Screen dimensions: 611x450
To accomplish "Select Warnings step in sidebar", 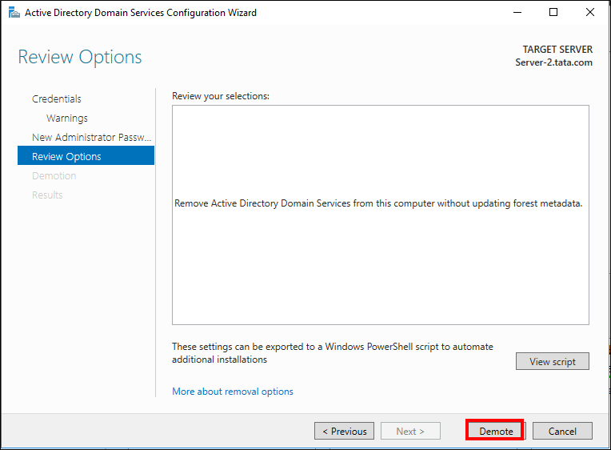I will tap(67, 118).
